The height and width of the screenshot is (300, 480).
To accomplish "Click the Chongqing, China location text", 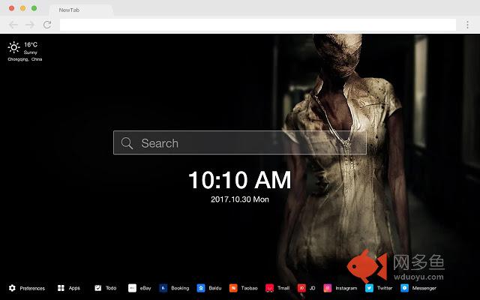I will pos(25,59).
